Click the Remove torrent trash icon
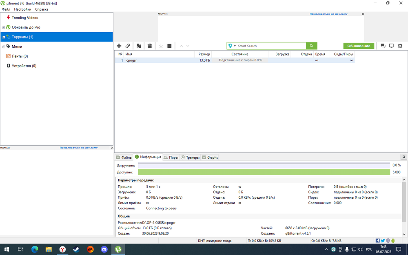This screenshot has width=408, height=255. coord(150,46)
